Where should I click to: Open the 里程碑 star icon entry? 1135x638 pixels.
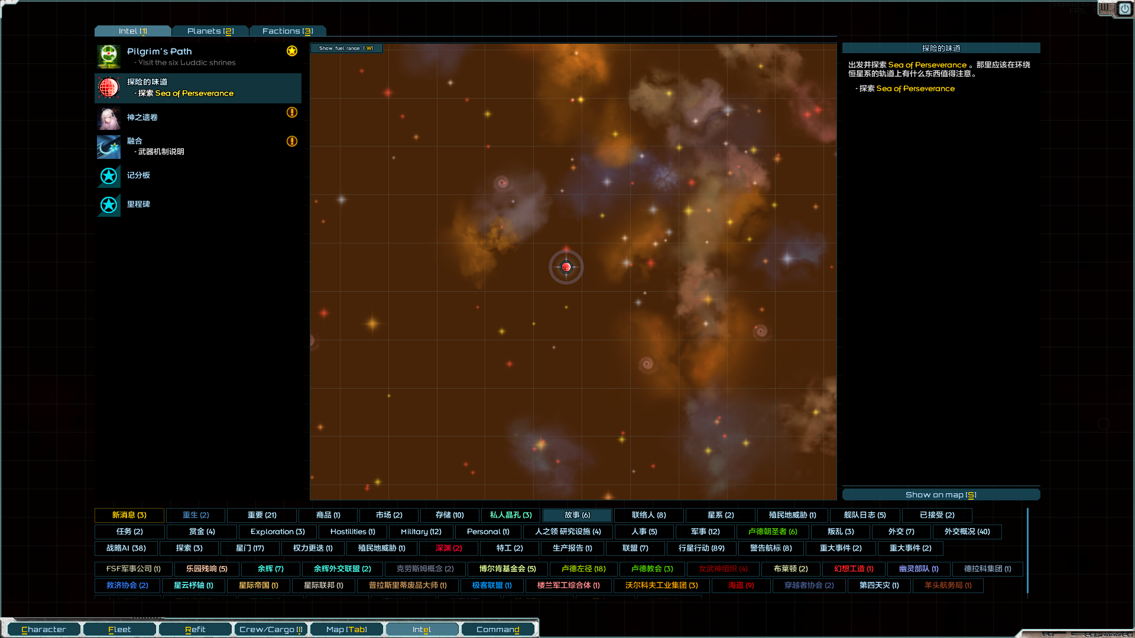coord(109,204)
